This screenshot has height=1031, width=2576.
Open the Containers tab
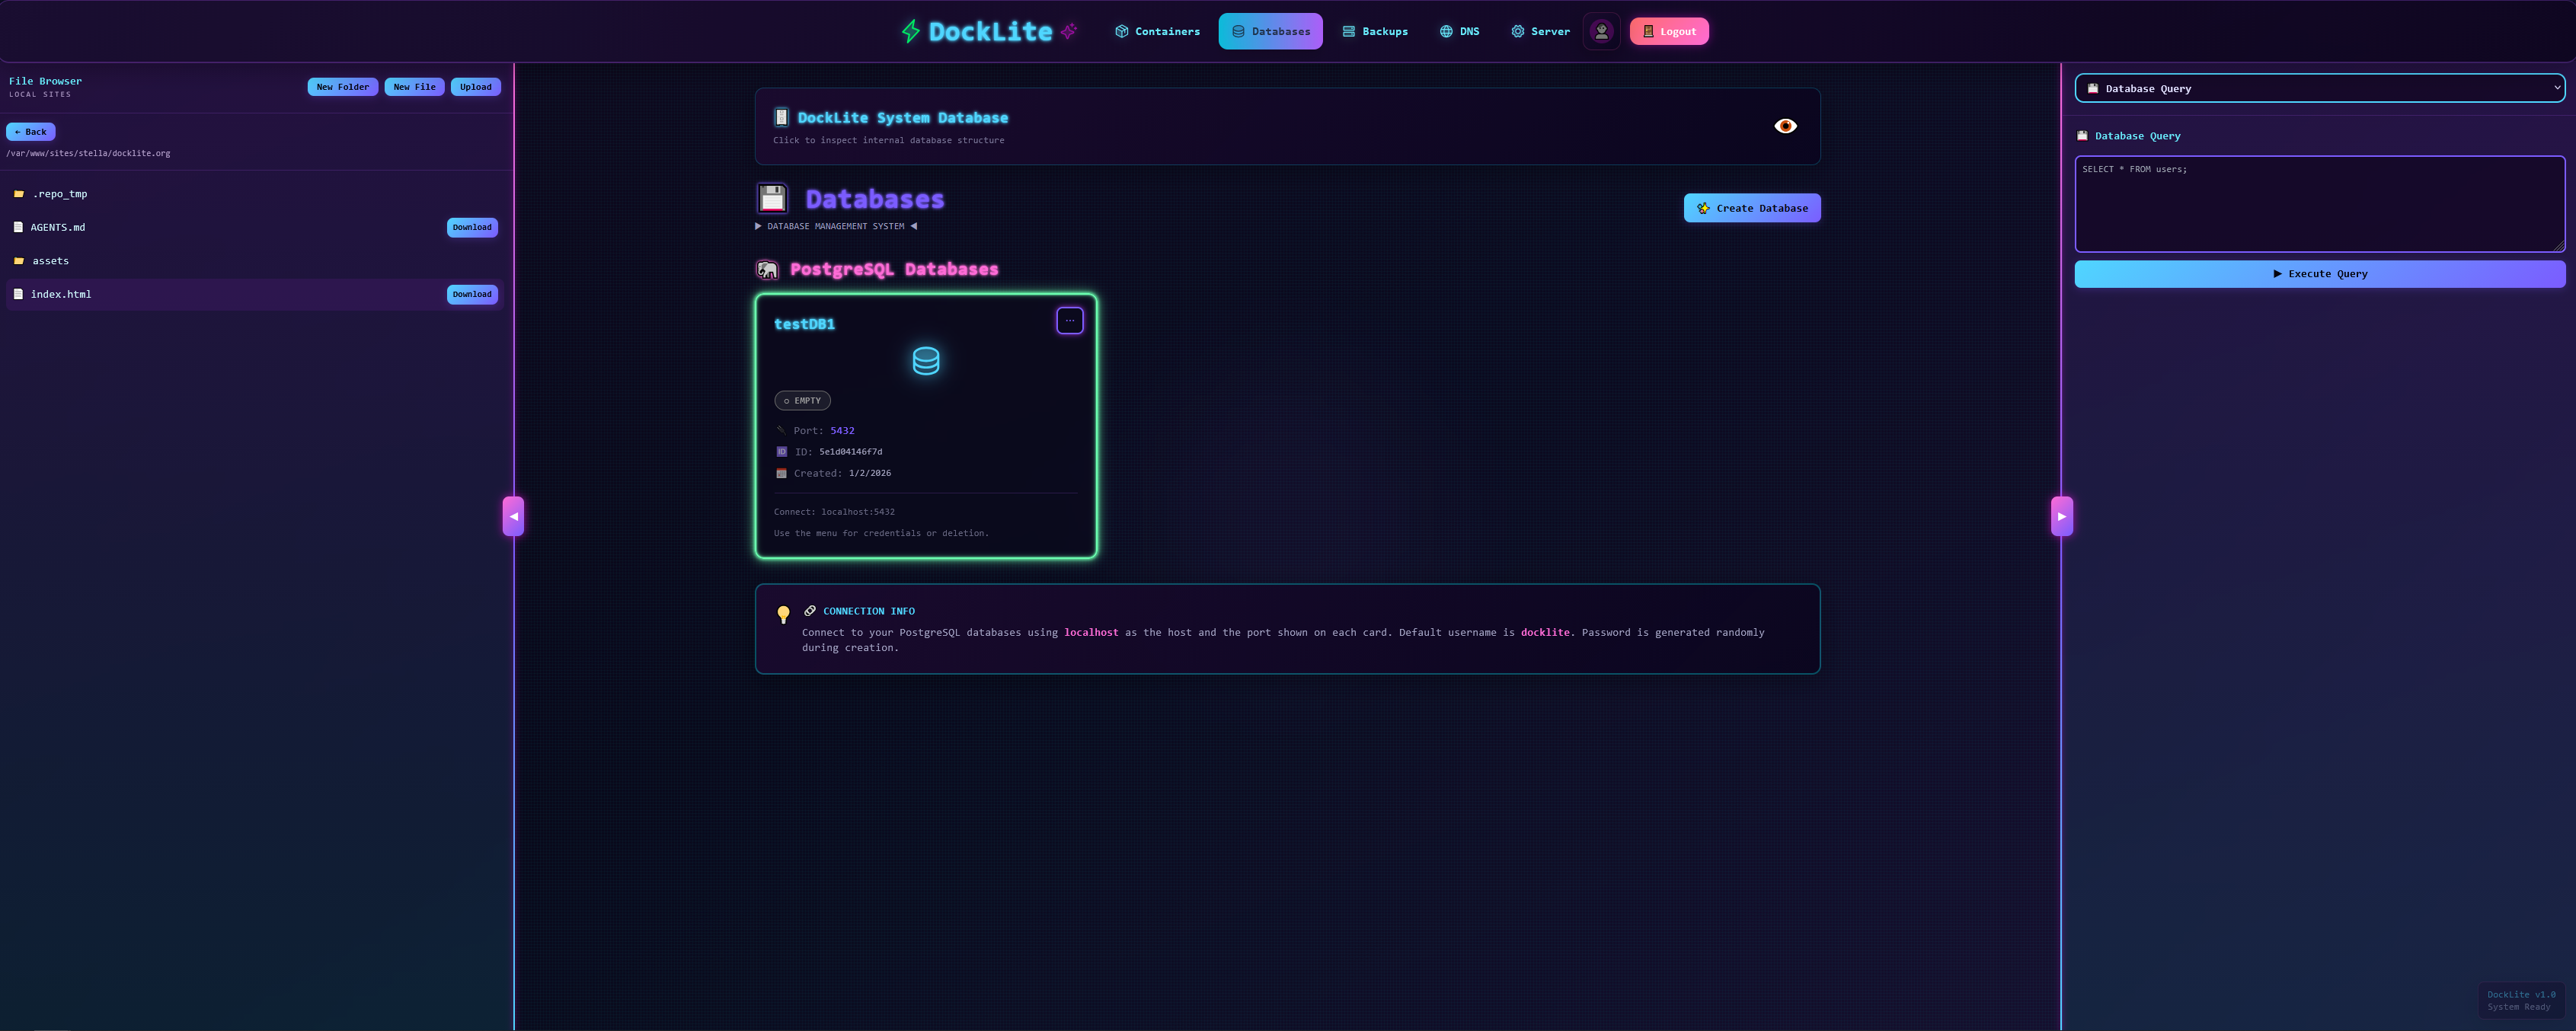pos(1157,31)
